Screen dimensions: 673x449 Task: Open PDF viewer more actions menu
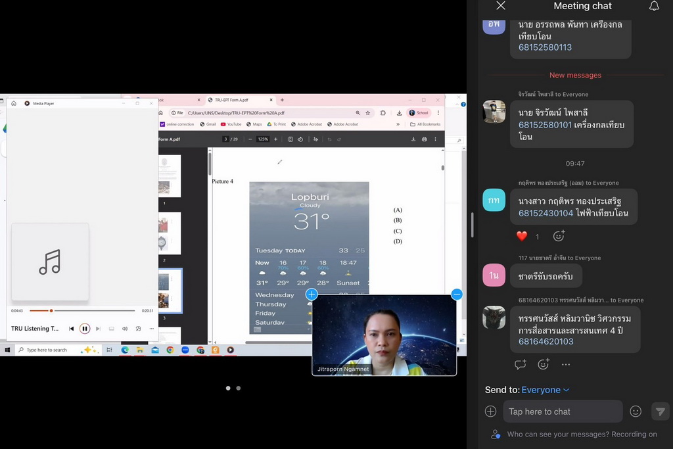[435, 139]
